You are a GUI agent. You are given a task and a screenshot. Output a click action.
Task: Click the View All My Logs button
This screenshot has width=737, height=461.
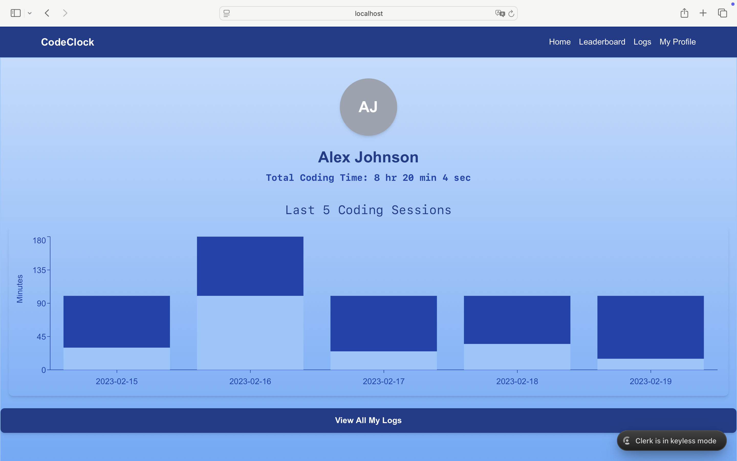(x=368, y=420)
